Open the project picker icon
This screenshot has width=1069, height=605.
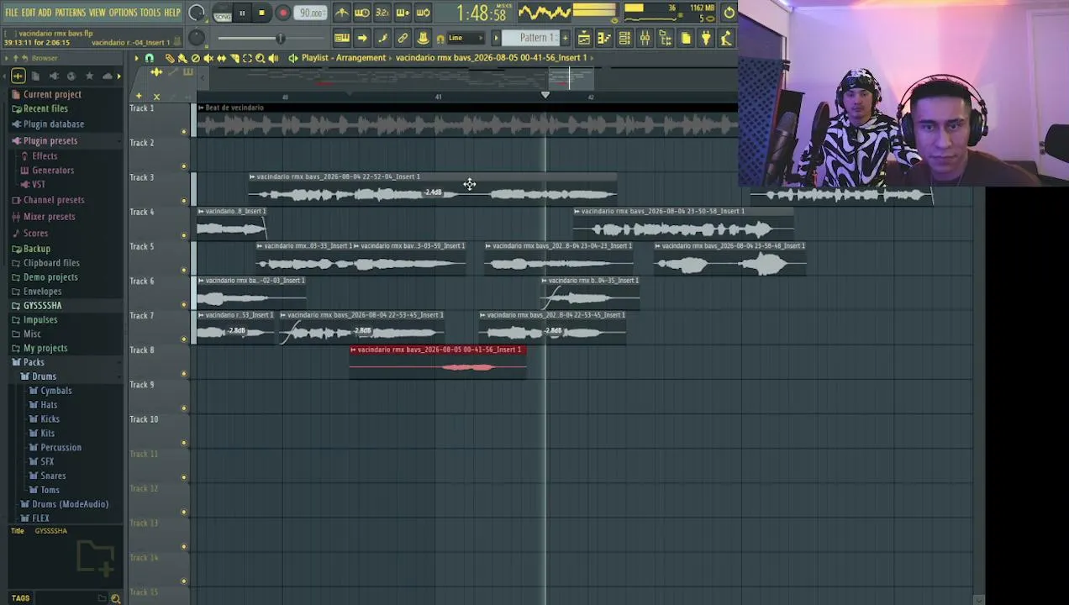point(686,38)
